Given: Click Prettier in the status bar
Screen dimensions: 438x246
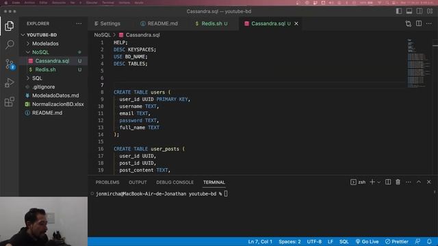Looking at the screenshot, I should point(397,241).
